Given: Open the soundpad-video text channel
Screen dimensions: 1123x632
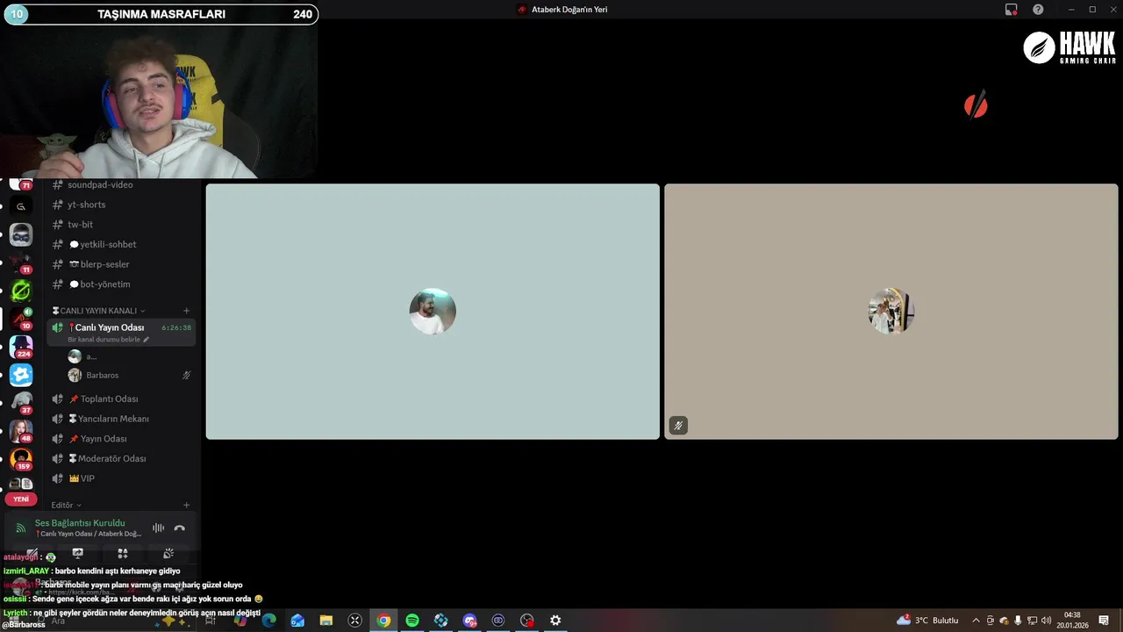Looking at the screenshot, I should pyautogui.click(x=121, y=184).
